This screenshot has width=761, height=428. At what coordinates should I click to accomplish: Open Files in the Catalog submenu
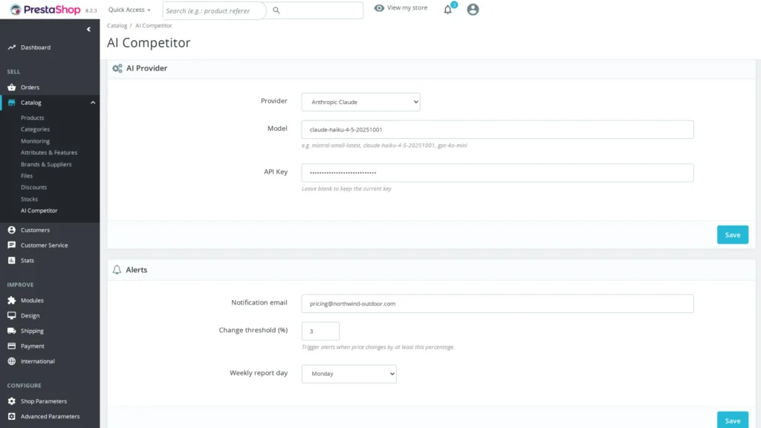27,175
